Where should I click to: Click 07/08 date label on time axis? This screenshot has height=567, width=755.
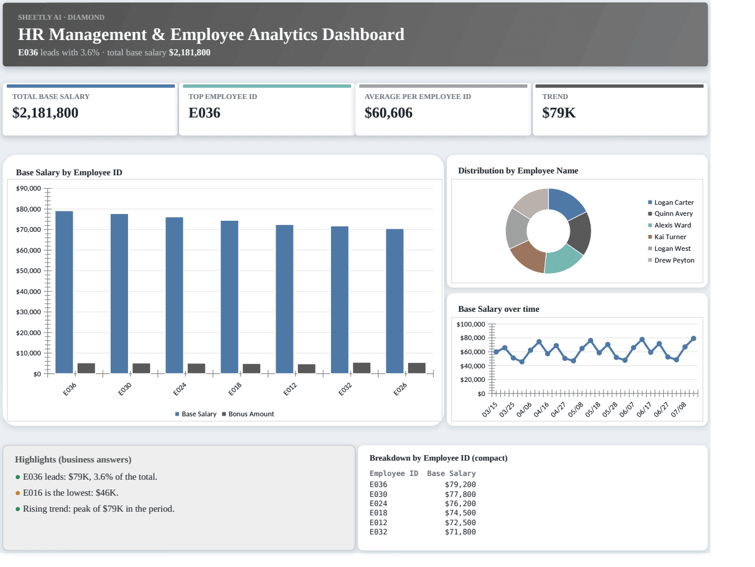point(679,410)
